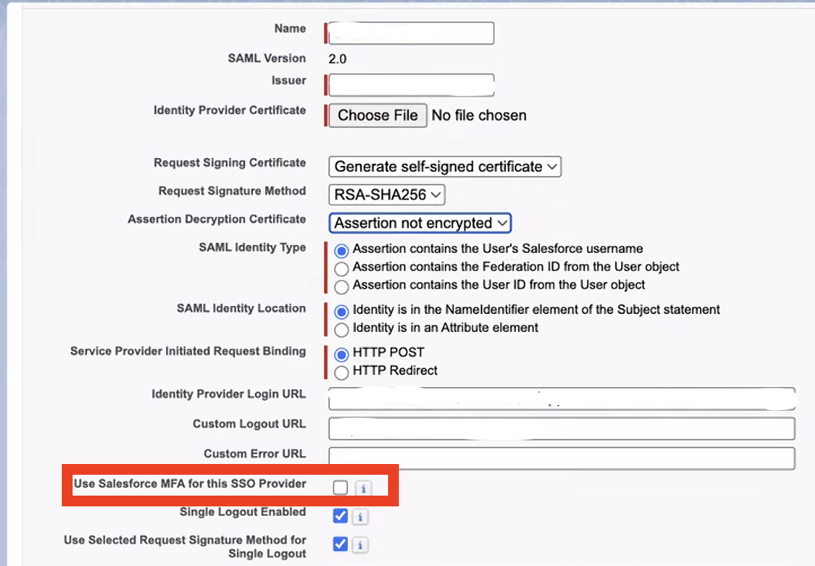Select Assertion contains the User ID option
Viewport: 815px width, 566px height.
[x=341, y=287]
